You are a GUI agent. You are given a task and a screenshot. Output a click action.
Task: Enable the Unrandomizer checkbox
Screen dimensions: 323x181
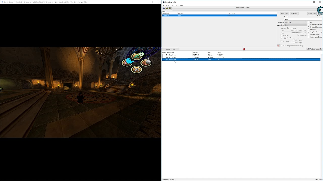[x=308, y=35]
